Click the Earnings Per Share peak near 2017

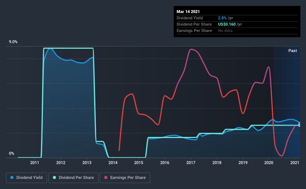click(x=191, y=49)
